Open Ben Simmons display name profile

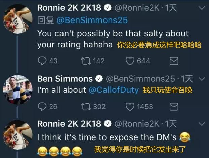[65, 79]
